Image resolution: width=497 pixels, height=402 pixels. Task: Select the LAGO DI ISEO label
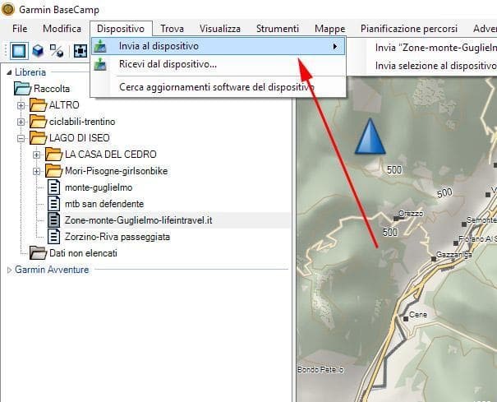tap(79, 138)
